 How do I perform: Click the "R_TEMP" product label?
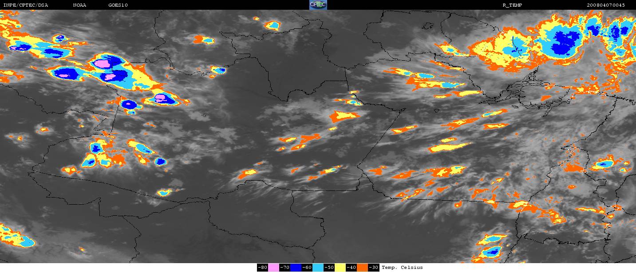pyautogui.click(x=512, y=5)
